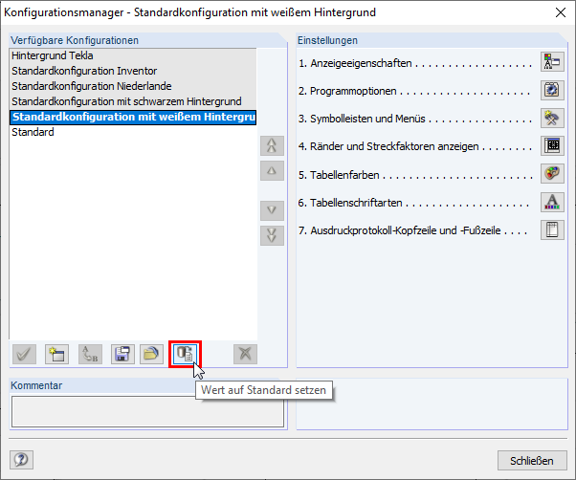Open Ränder und Streckfaktoren anzeigen icon

552,145
